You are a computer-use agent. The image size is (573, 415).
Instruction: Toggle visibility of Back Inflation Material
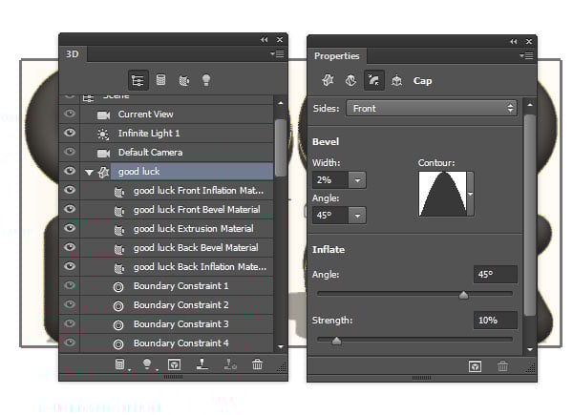[70, 266]
